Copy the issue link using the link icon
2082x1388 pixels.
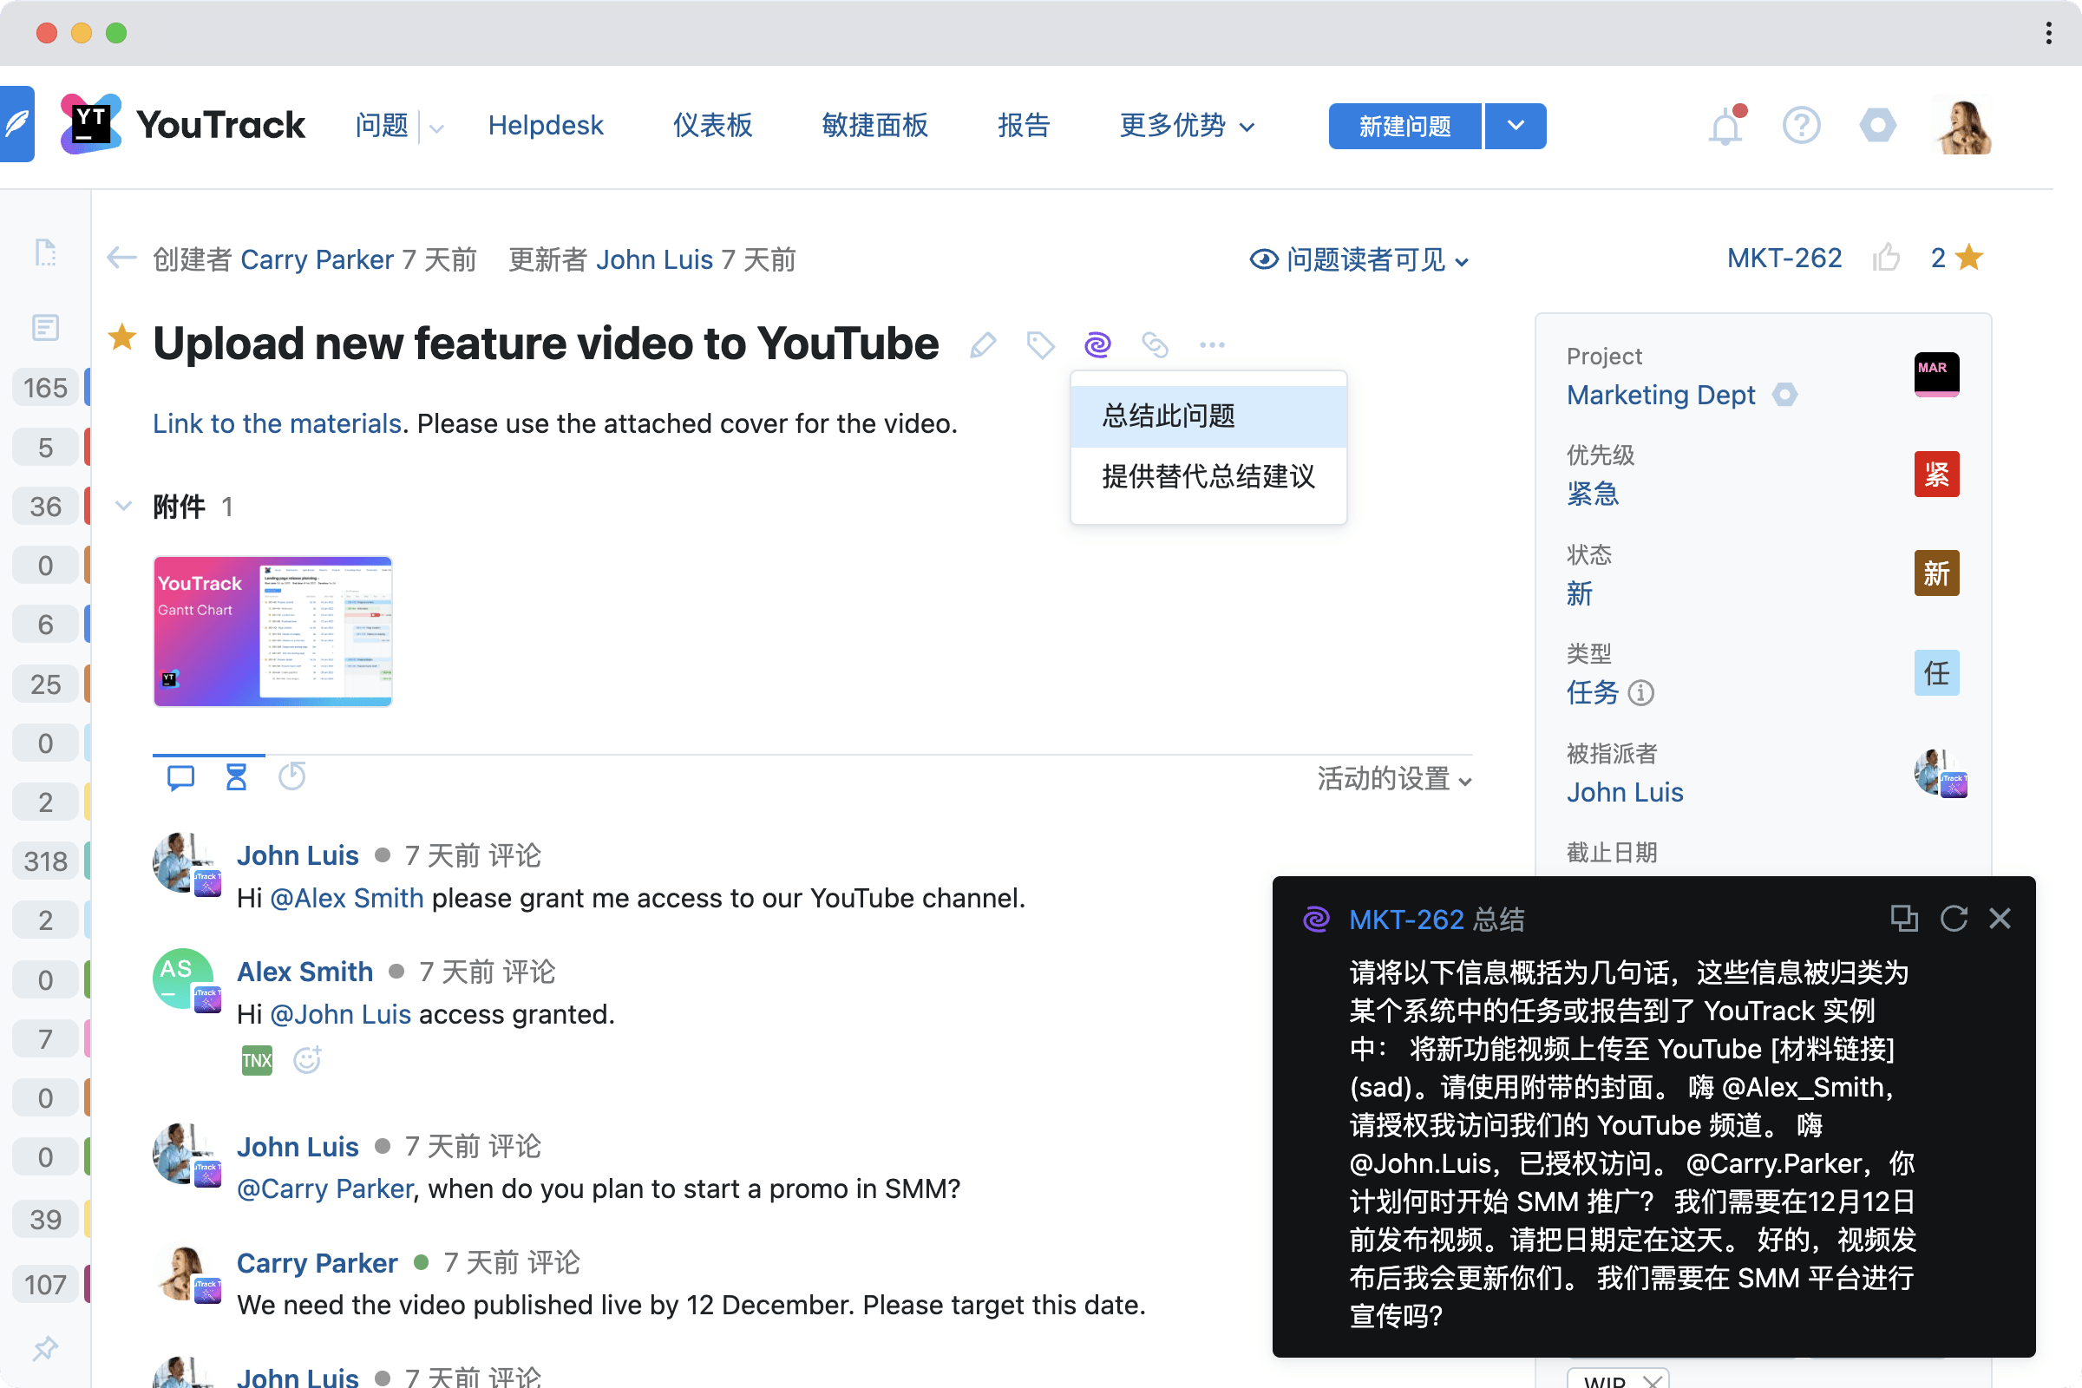click(x=1155, y=344)
